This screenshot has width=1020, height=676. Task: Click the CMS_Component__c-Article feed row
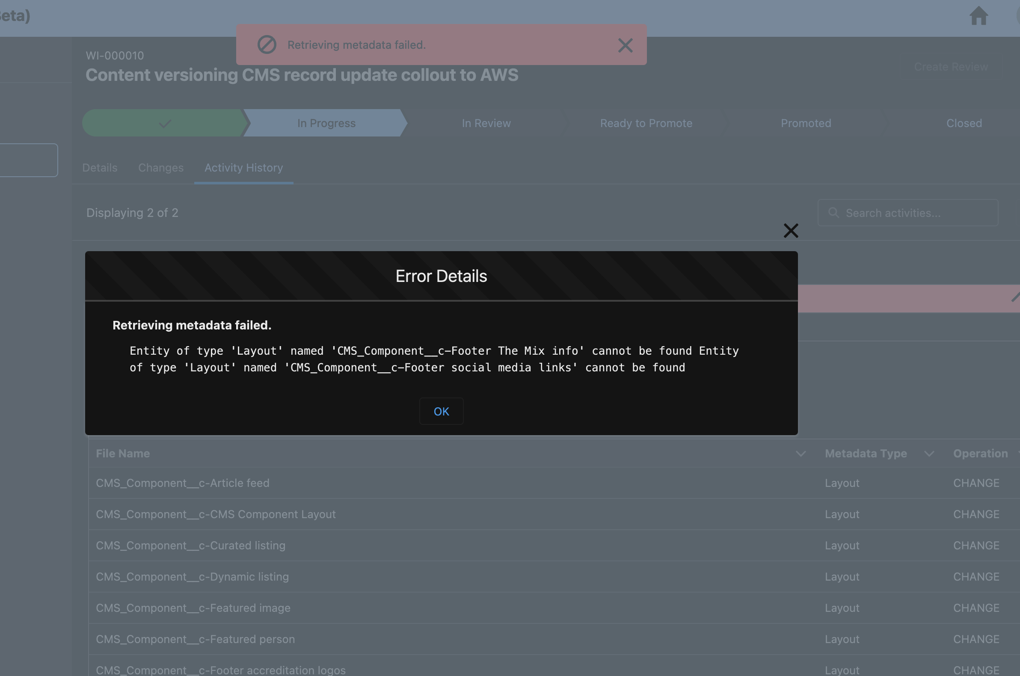[182, 483]
